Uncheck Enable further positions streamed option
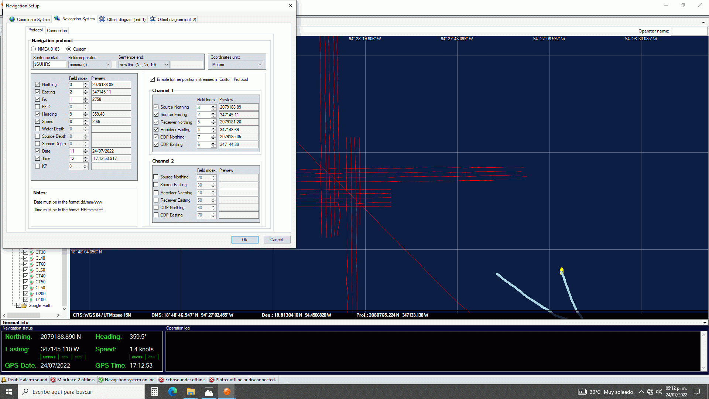This screenshot has width=709, height=399. (x=153, y=79)
